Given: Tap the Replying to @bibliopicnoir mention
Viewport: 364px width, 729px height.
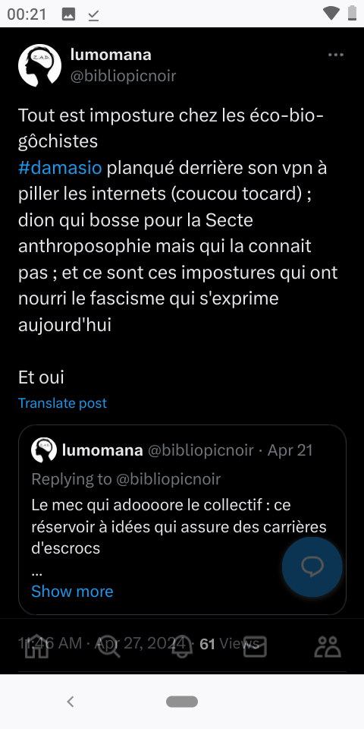Looking at the screenshot, I should tap(168, 479).
